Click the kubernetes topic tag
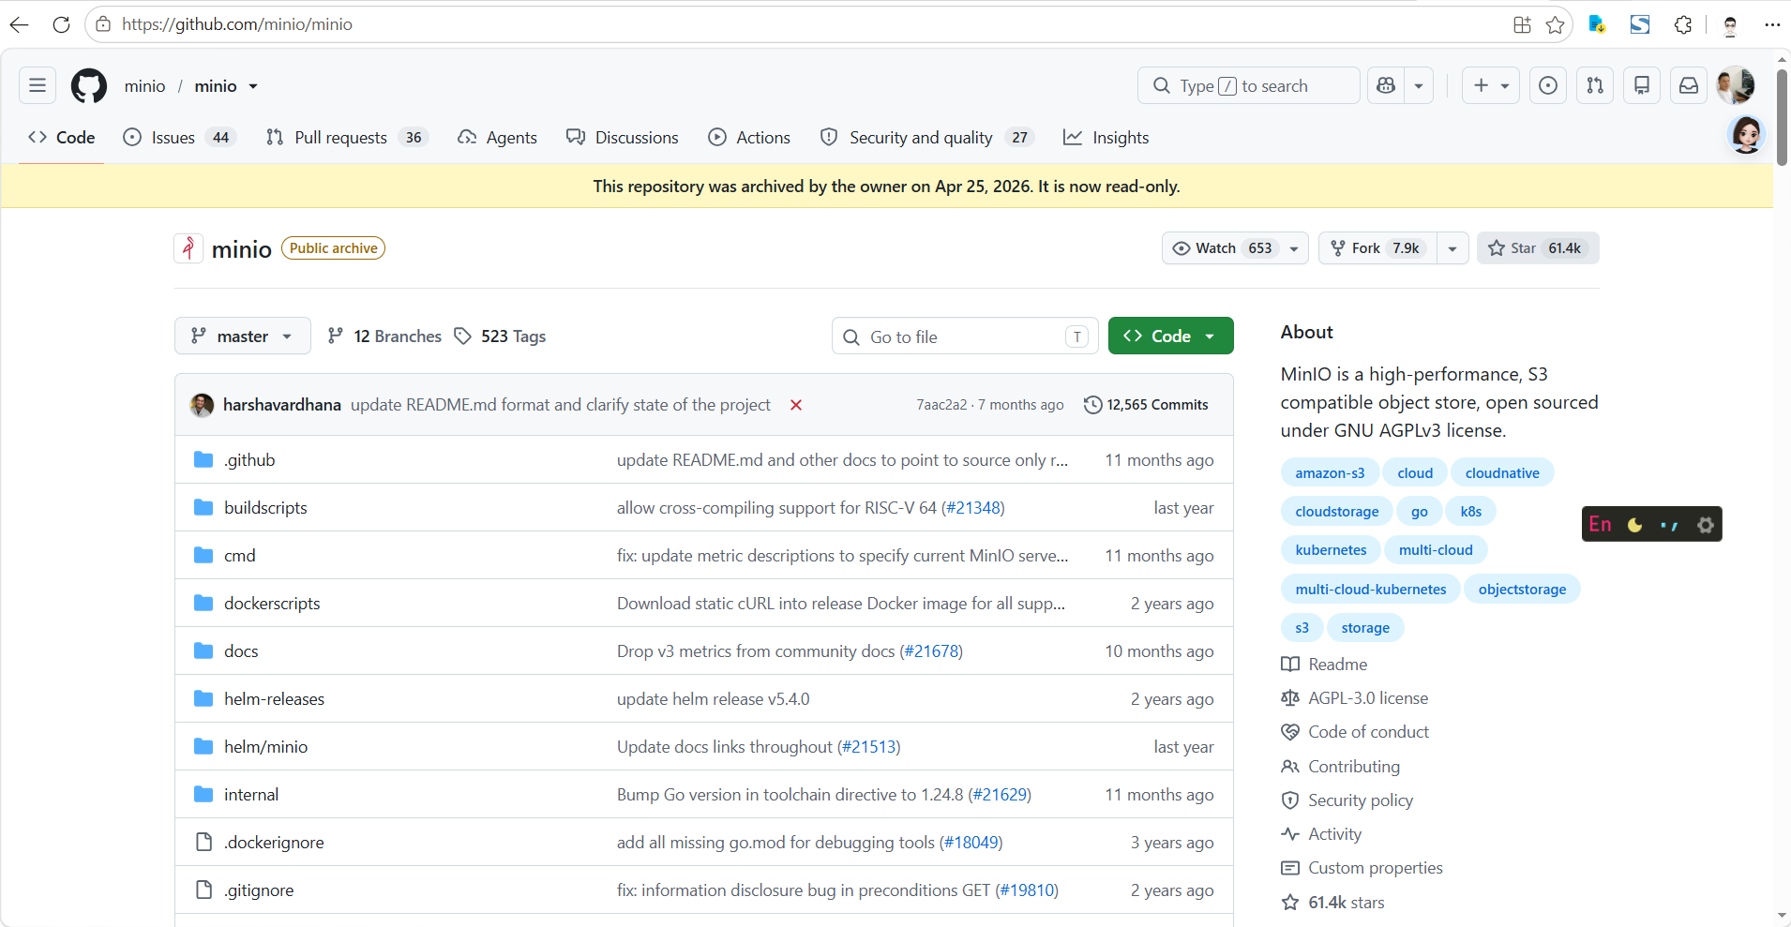 coord(1331,550)
